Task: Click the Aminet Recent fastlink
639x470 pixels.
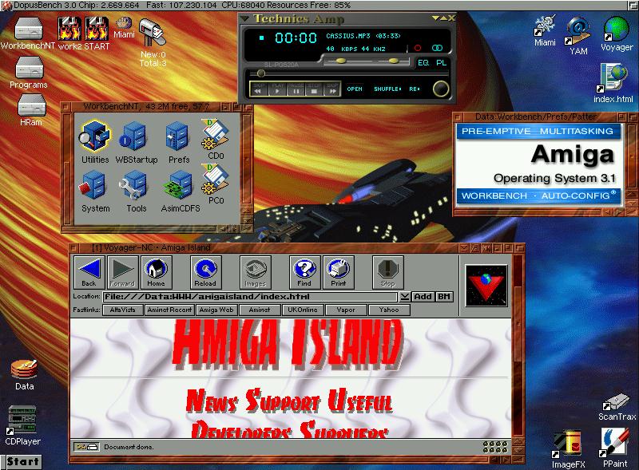Action: pos(169,310)
